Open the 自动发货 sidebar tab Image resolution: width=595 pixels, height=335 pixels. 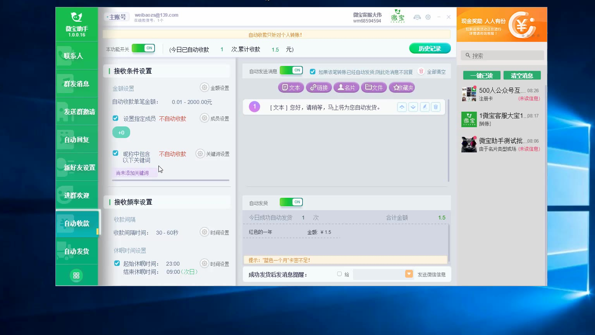(x=77, y=251)
